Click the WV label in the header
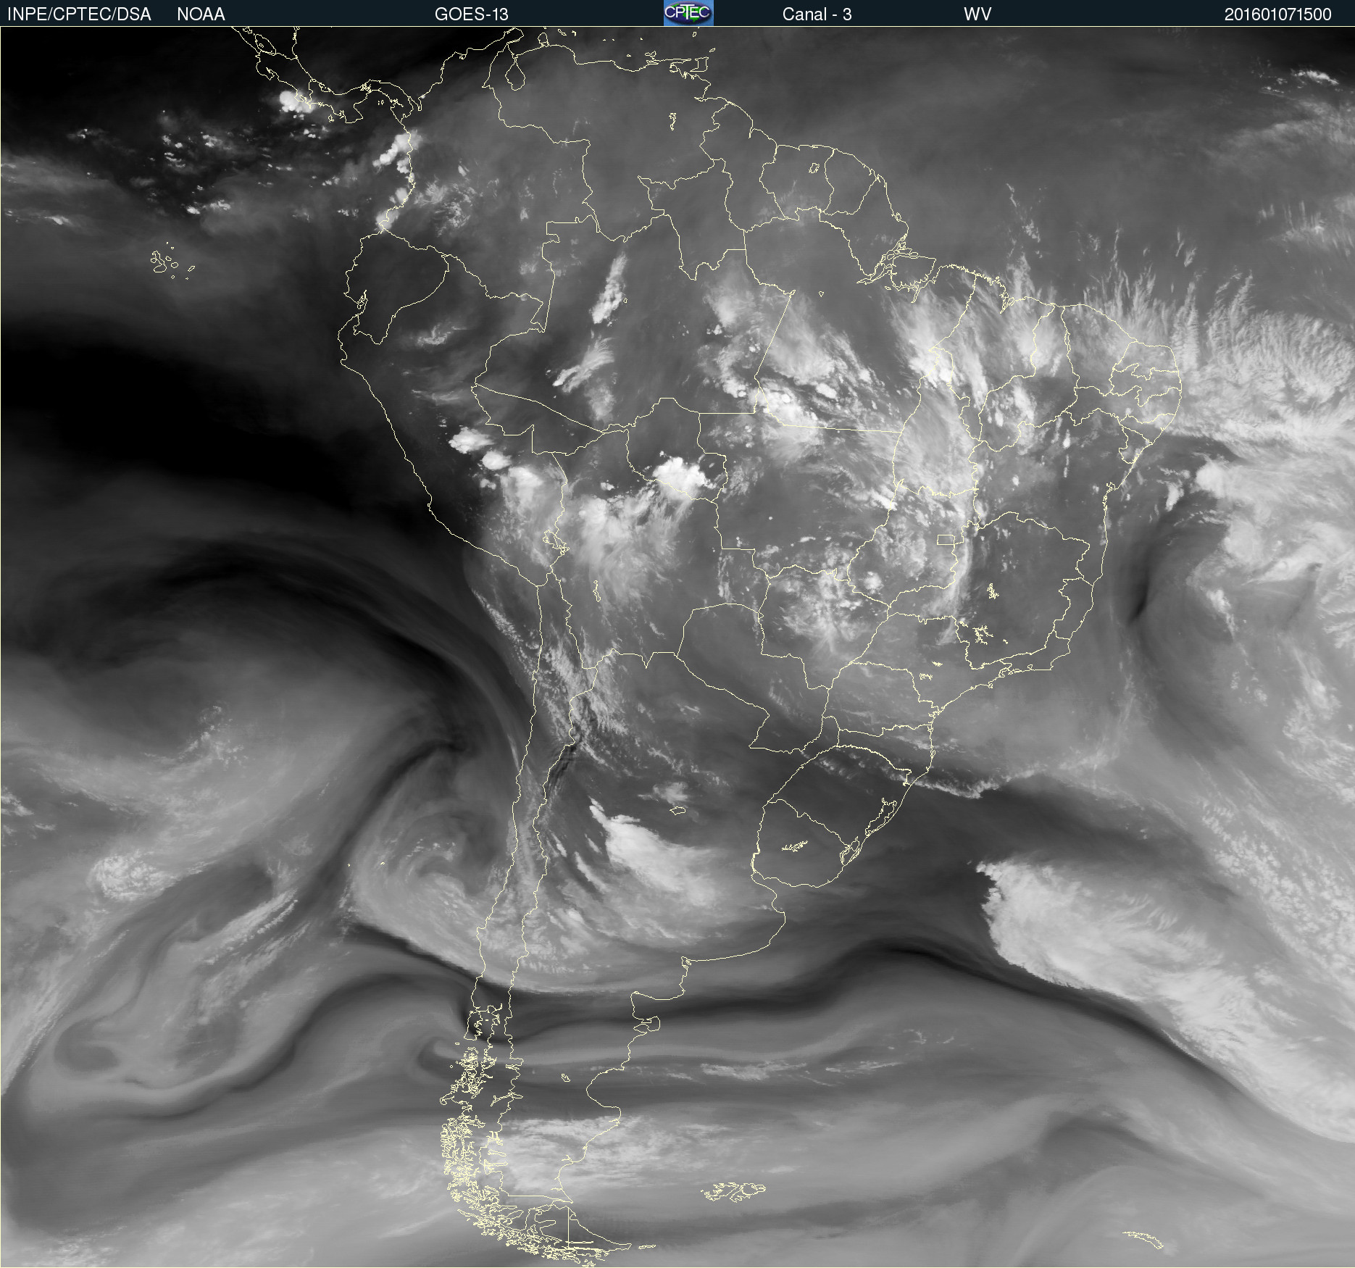Image resolution: width=1355 pixels, height=1268 pixels. coord(977,14)
